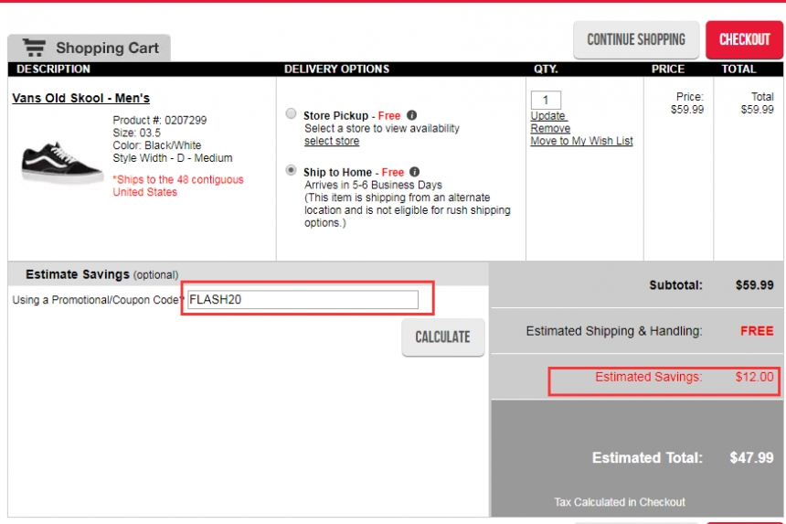Click the Update quantity link
Image resolution: width=786 pixels, height=524 pixels.
547,116
